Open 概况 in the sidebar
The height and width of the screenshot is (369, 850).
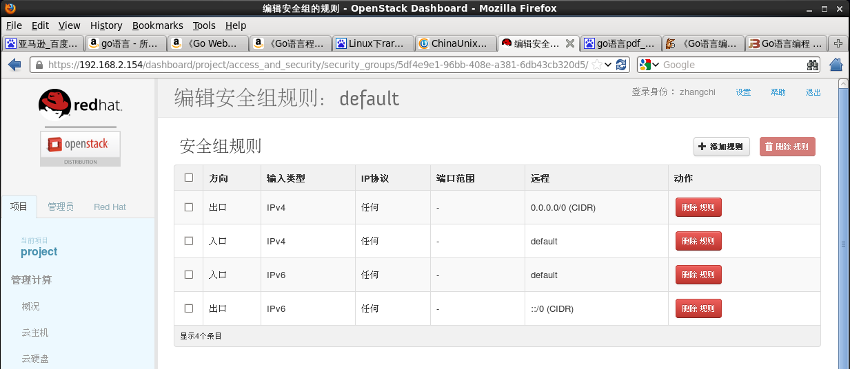tap(30, 306)
